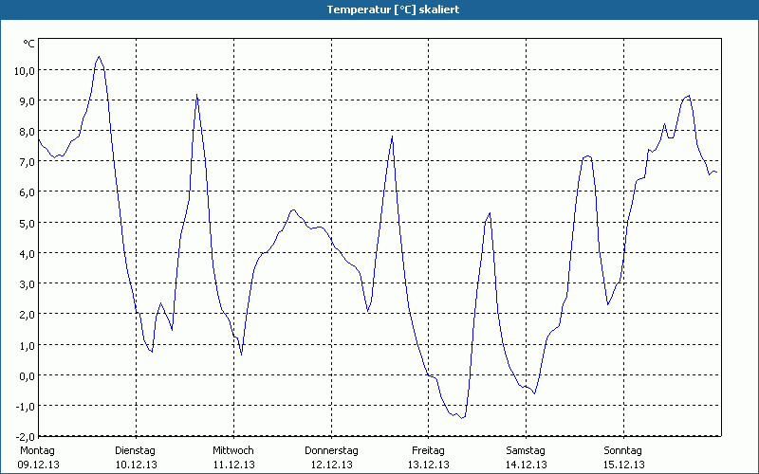759x474 pixels.
Task: Click the Thursday peak near 8 degrees
Action: tap(392, 137)
